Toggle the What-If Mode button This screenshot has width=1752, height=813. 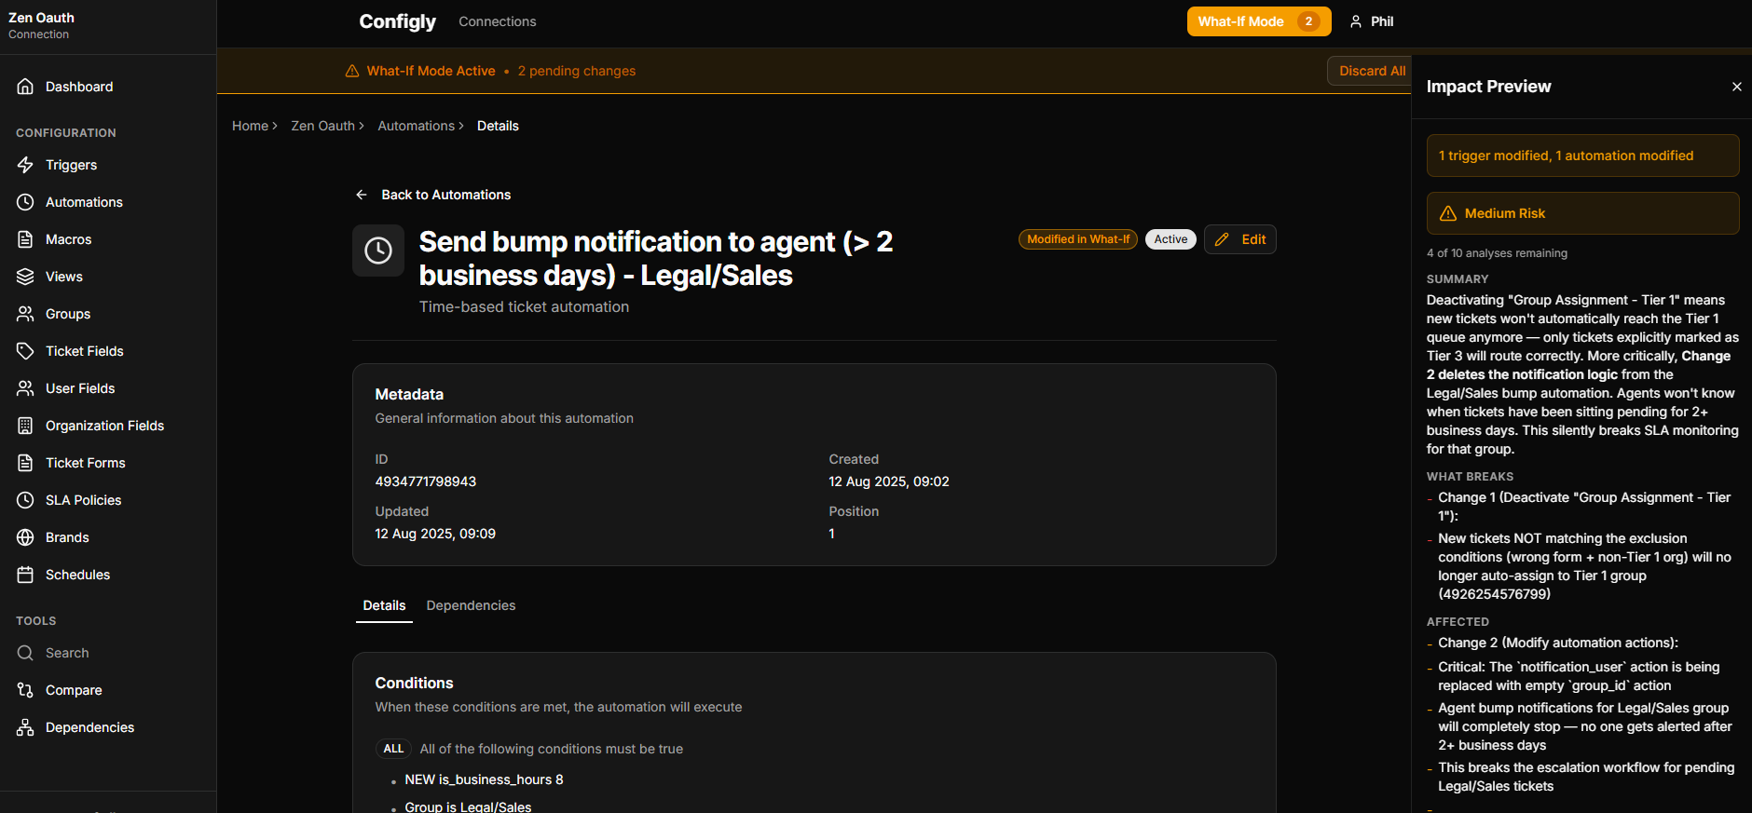pos(1257,21)
